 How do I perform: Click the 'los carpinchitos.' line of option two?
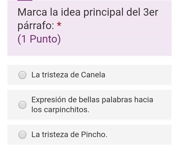pyautogui.click(x=60, y=110)
